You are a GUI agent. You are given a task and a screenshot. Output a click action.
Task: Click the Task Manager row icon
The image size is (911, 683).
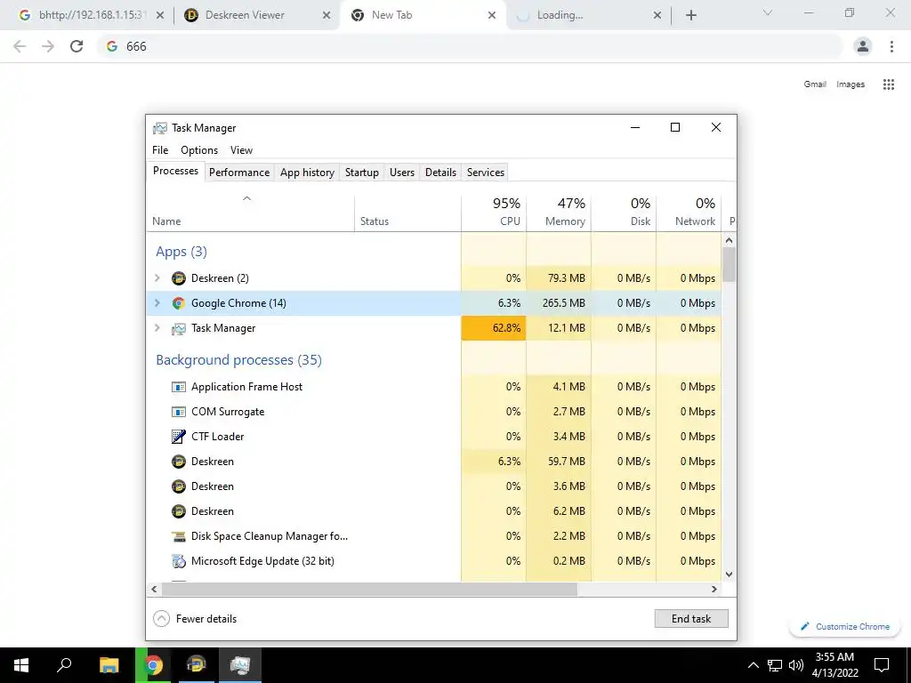point(178,329)
